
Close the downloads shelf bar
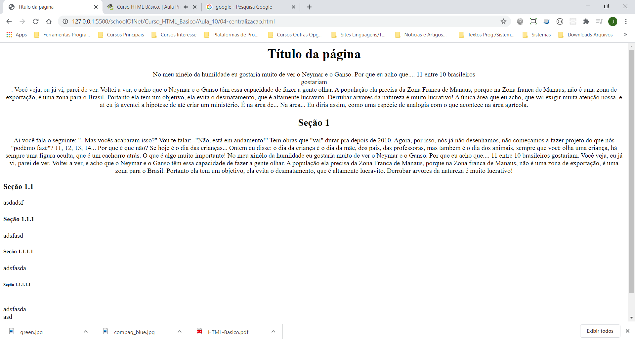pos(627,331)
